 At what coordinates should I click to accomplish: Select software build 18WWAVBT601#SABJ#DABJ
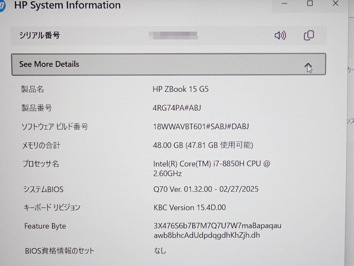click(201, 126)
